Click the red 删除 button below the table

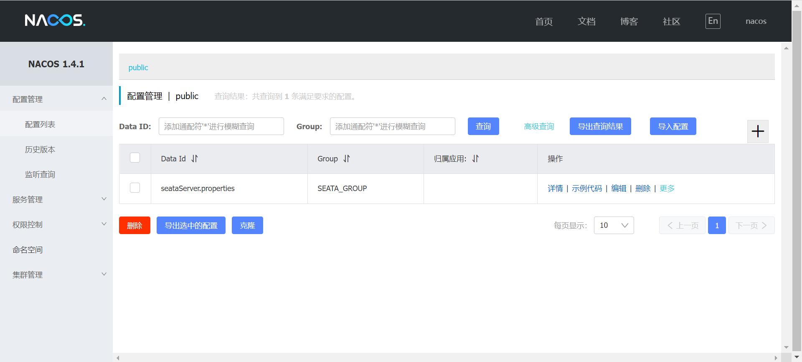[135, 225]
